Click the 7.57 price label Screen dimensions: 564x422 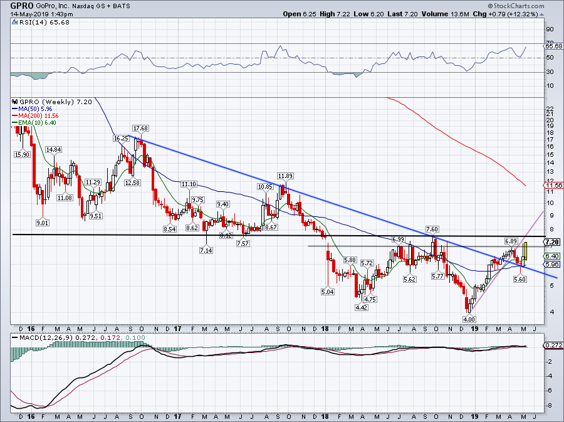243,243
